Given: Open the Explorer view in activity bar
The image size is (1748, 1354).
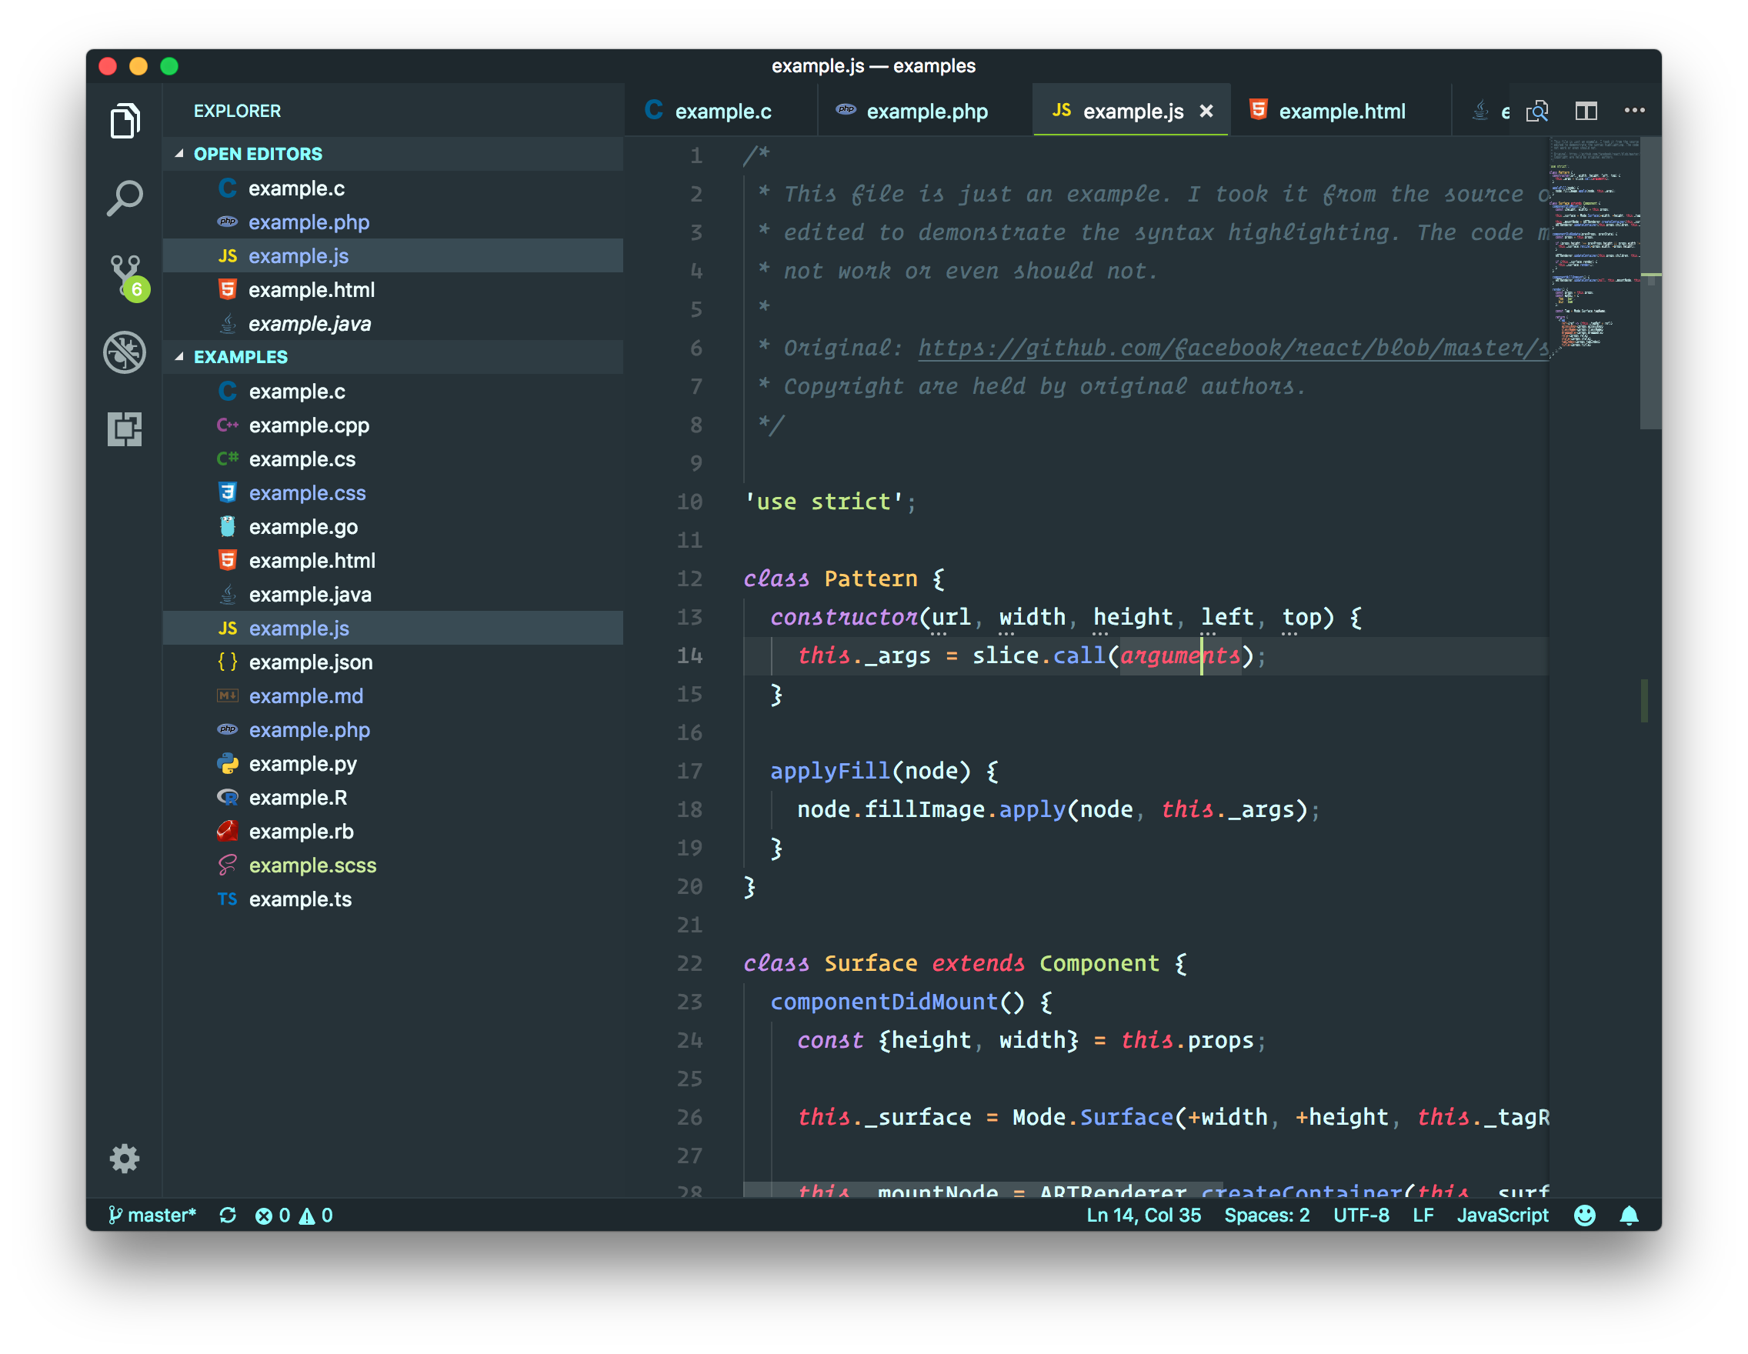Looking at the screenshot, I should 124,121.
